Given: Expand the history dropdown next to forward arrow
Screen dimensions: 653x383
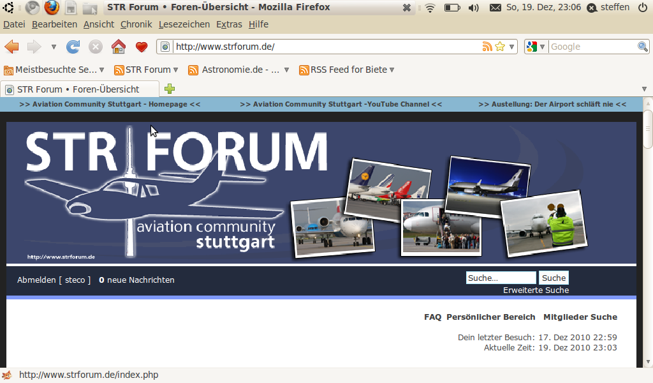Looking at the screenshot, I should [x=54, y=47].
